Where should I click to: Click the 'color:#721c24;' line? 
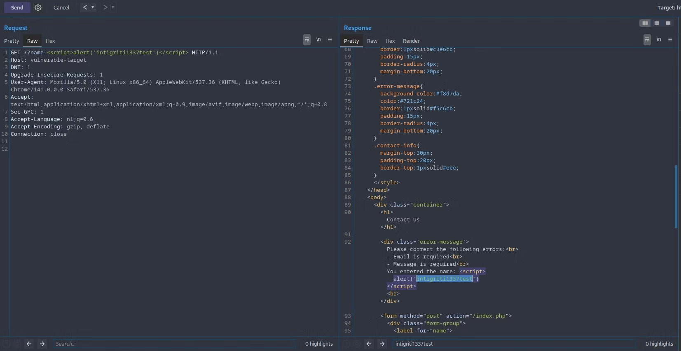tap(403, 101)
